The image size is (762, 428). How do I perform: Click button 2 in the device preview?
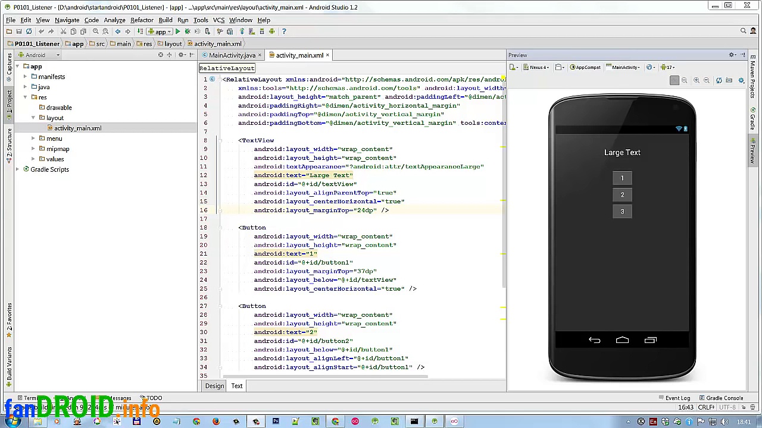coord(622,195)
